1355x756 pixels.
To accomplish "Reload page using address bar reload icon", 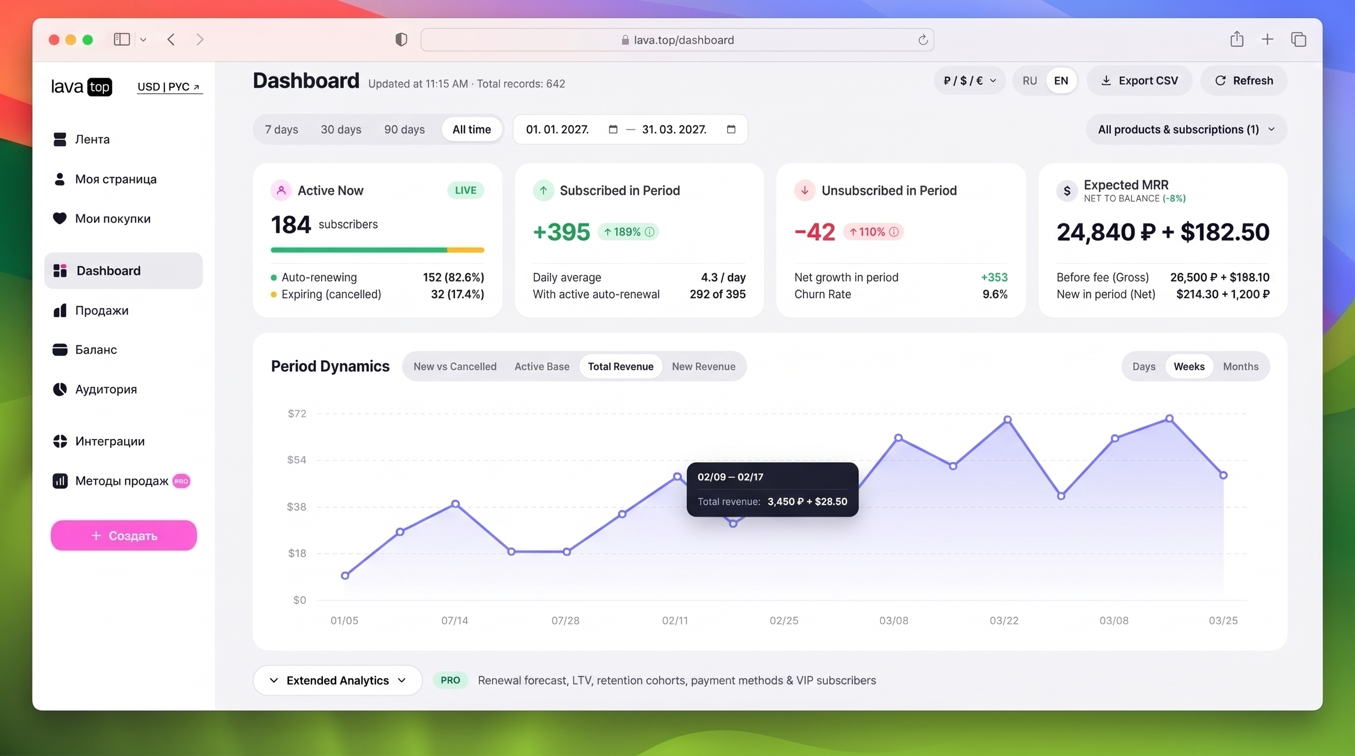I will (x=923, y=40).
